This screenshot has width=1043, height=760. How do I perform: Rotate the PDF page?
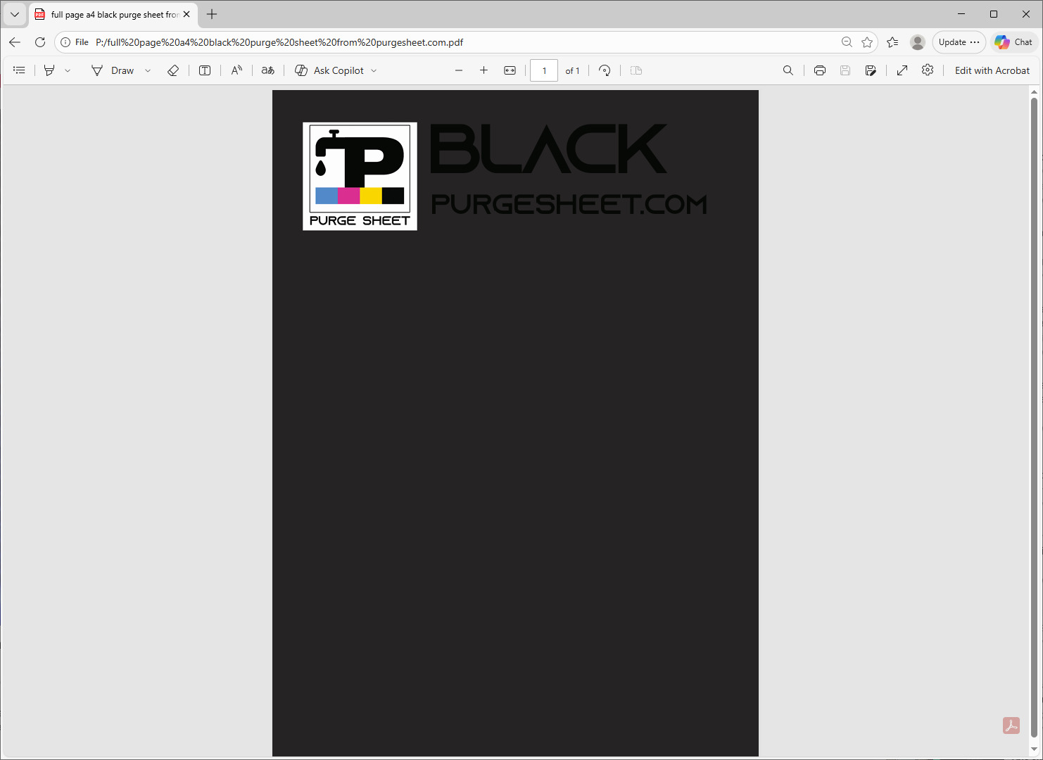pos(605,70)
